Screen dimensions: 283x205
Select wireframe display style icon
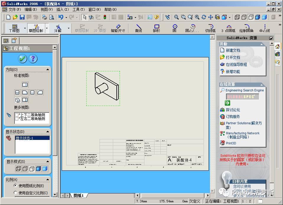18,169
